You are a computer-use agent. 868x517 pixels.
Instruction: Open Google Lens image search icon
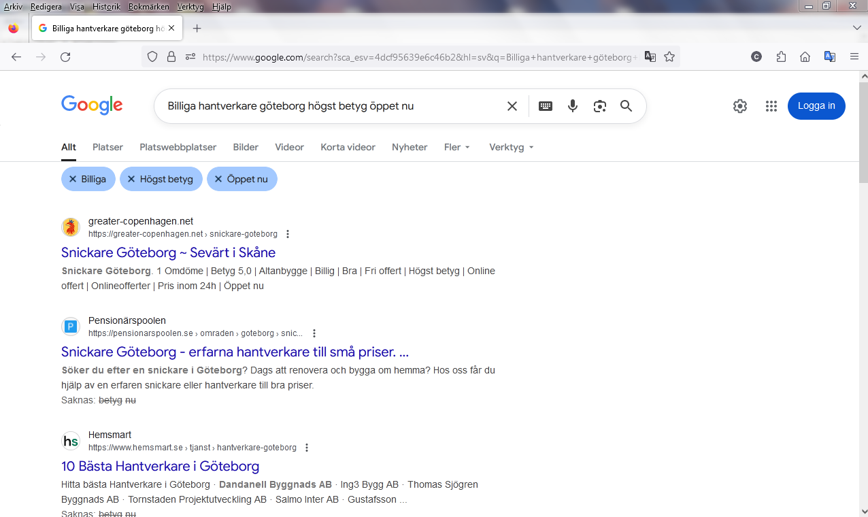pyautogui.click(x=599, y=106)
